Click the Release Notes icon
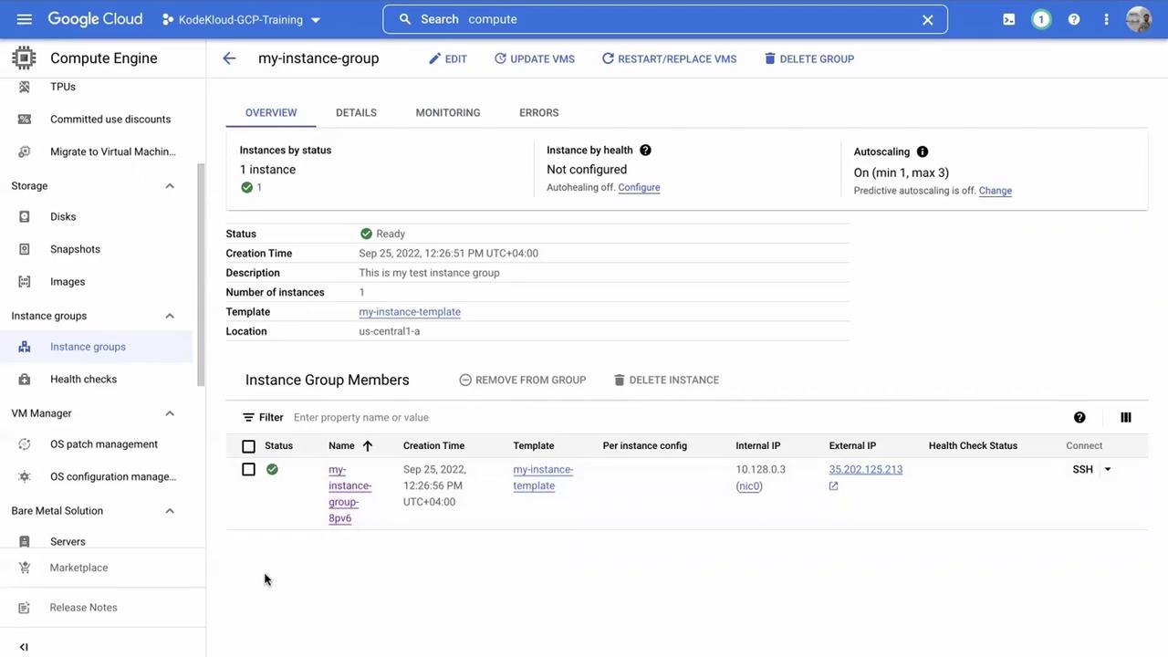This screenshot has height=657, width=1168. 25,608
